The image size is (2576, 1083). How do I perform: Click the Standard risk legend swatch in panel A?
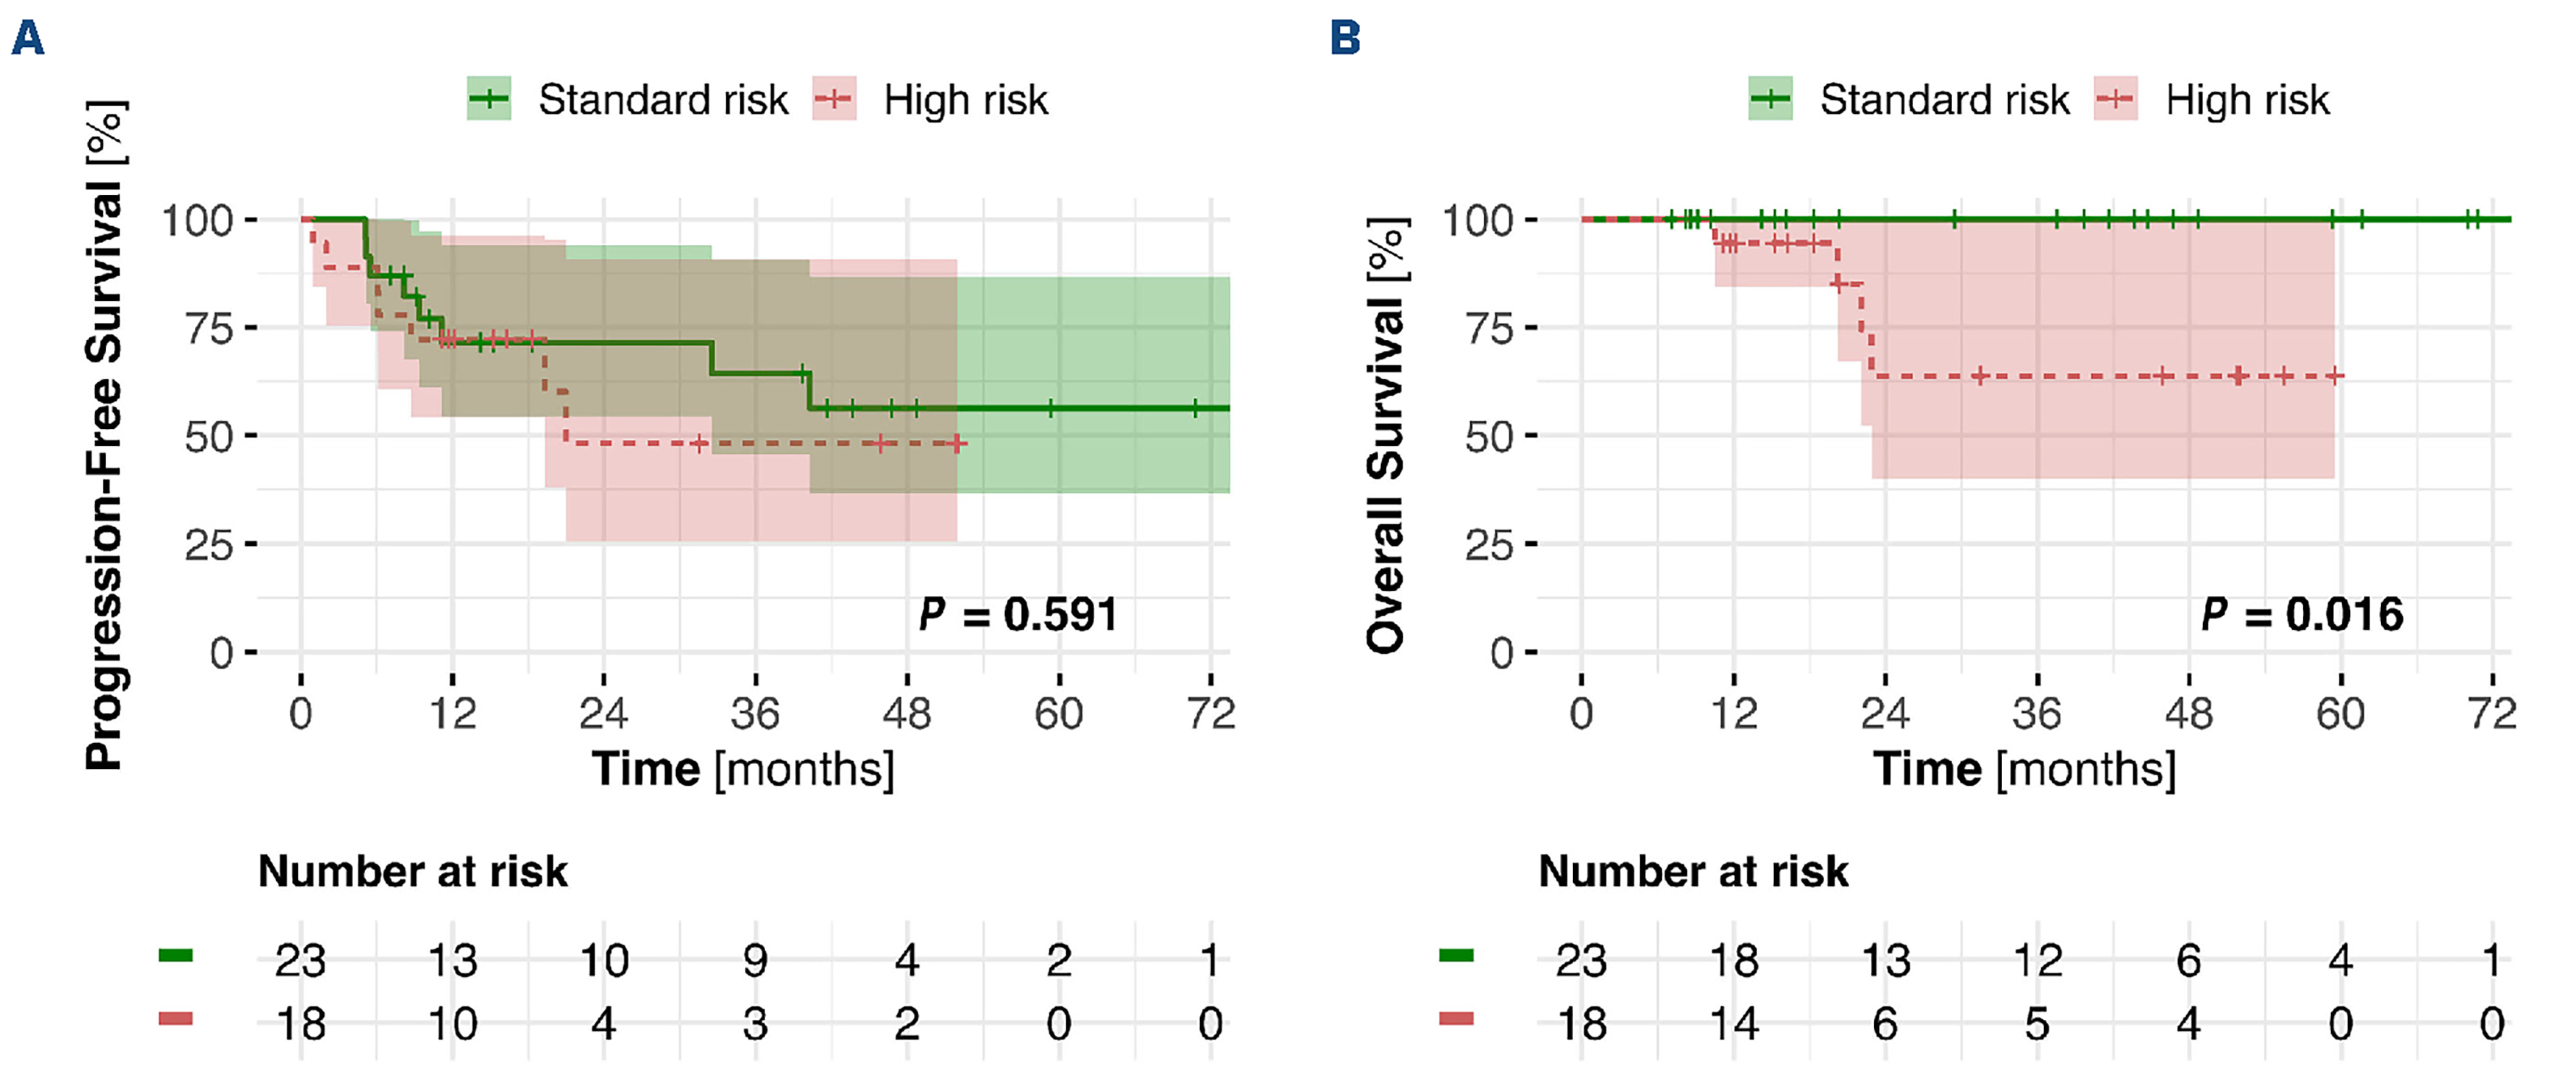489,99
